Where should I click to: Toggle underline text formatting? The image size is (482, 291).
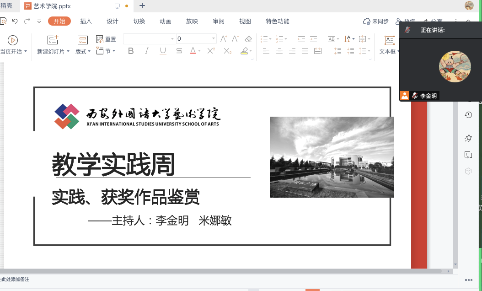coord(163,51)
